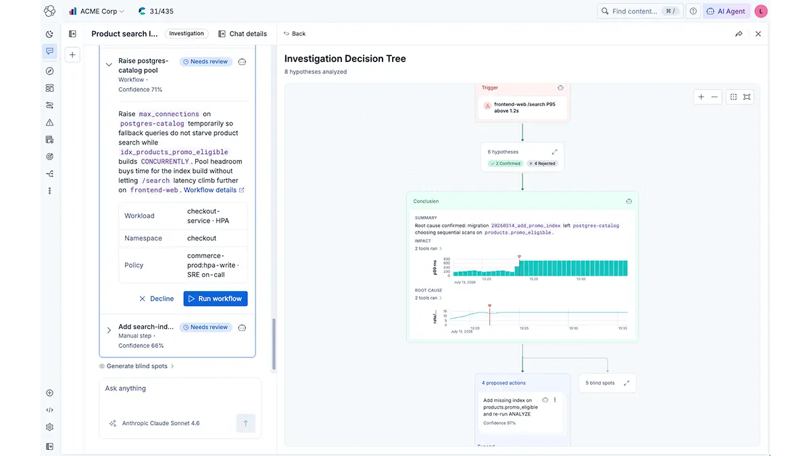Viewport: 811px width, 456px height.
Task: Click the Product search l... chat title
Action: (x=124, y=34)
